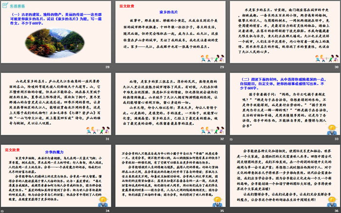The image size is (341, 213).
Task: Select slide 35 thumbnail
Action: [170, 176]
